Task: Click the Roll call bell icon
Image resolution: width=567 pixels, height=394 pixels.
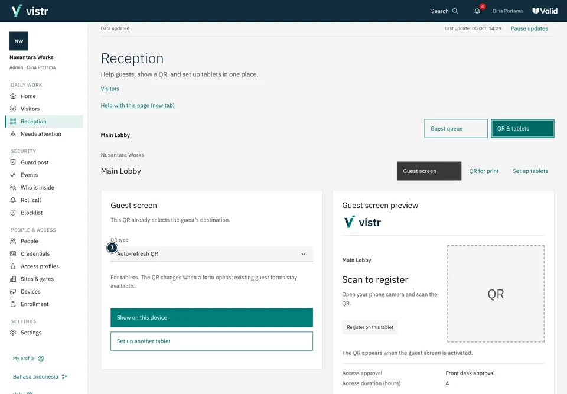Action: click(x=13, y=200)
